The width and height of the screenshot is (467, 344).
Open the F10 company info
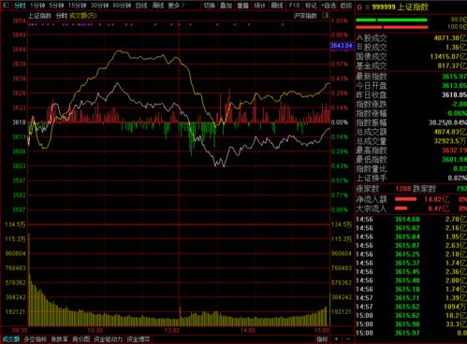(294, 6)
